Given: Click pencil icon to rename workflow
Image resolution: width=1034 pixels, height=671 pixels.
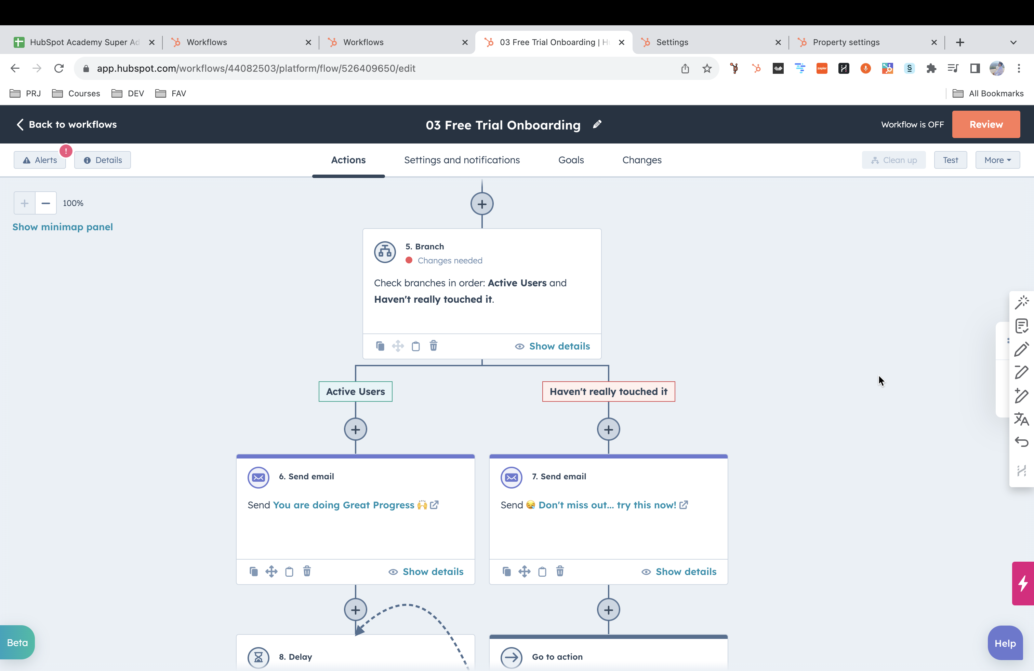Looking at the screenshot, I should pos(597,125).
